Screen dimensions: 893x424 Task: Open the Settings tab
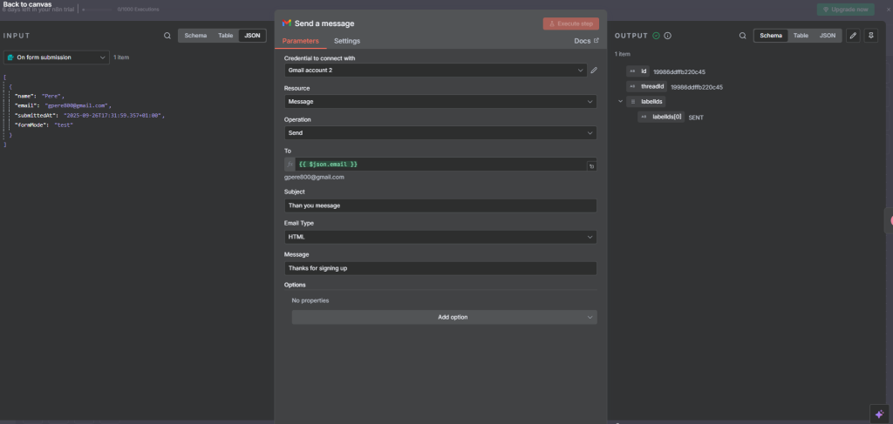click(347, 41)
